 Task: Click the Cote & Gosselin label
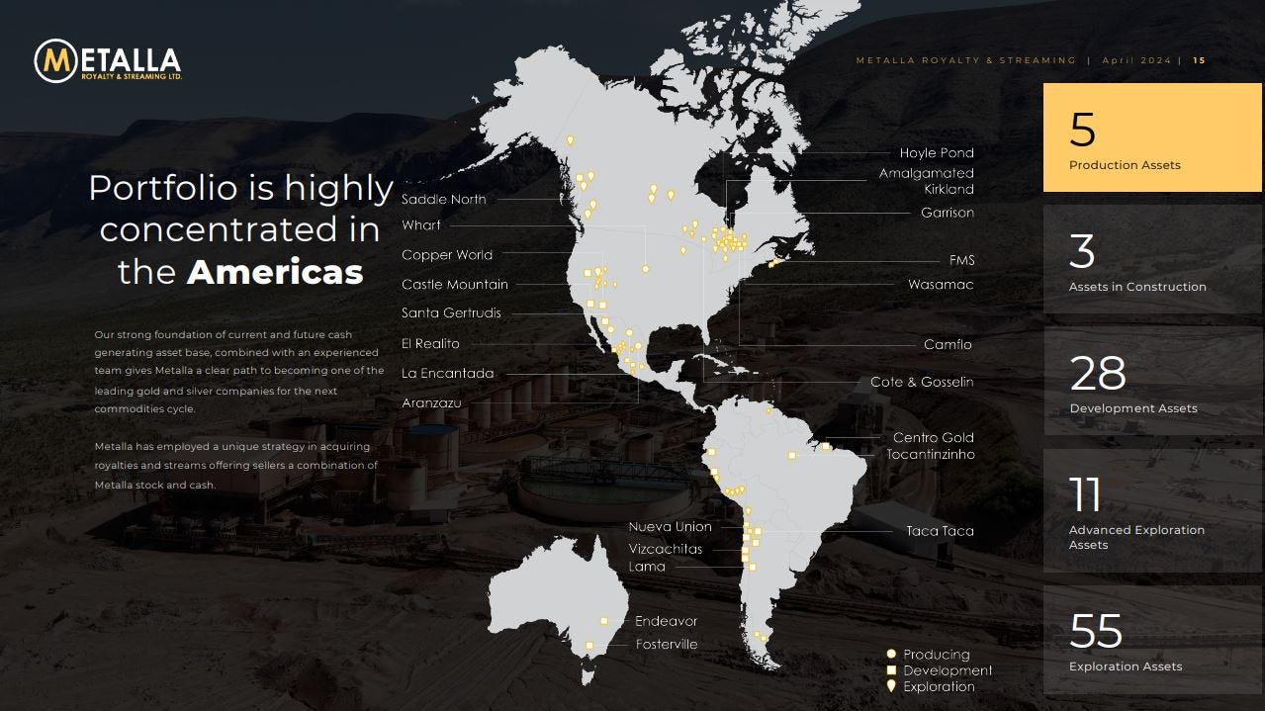tap(922, 382)
